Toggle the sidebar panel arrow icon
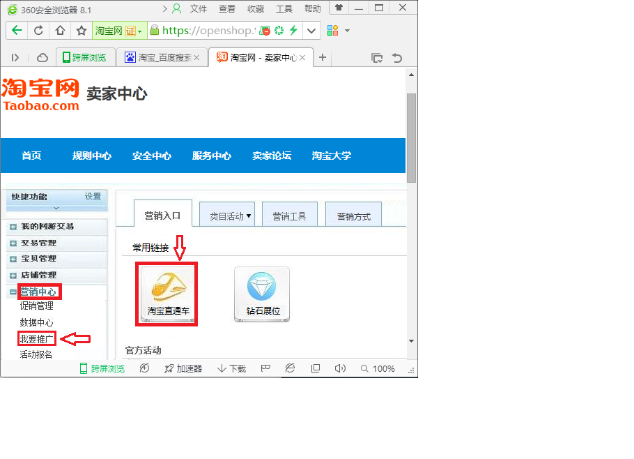 coord(15,58)
